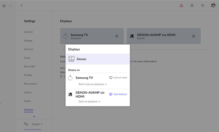Click the Displays popup title
Image resolution: width=219 pixels, height=132 pixels.
pyautogui.click(x=74, y=49)
